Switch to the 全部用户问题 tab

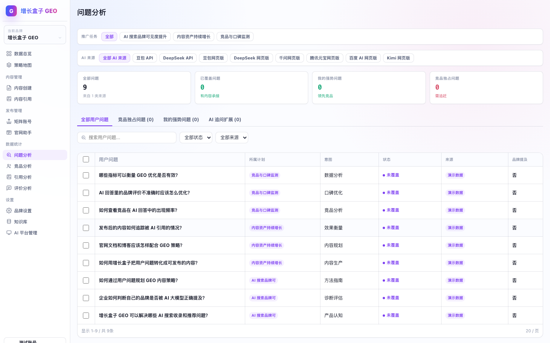click(x=95, y=120)
